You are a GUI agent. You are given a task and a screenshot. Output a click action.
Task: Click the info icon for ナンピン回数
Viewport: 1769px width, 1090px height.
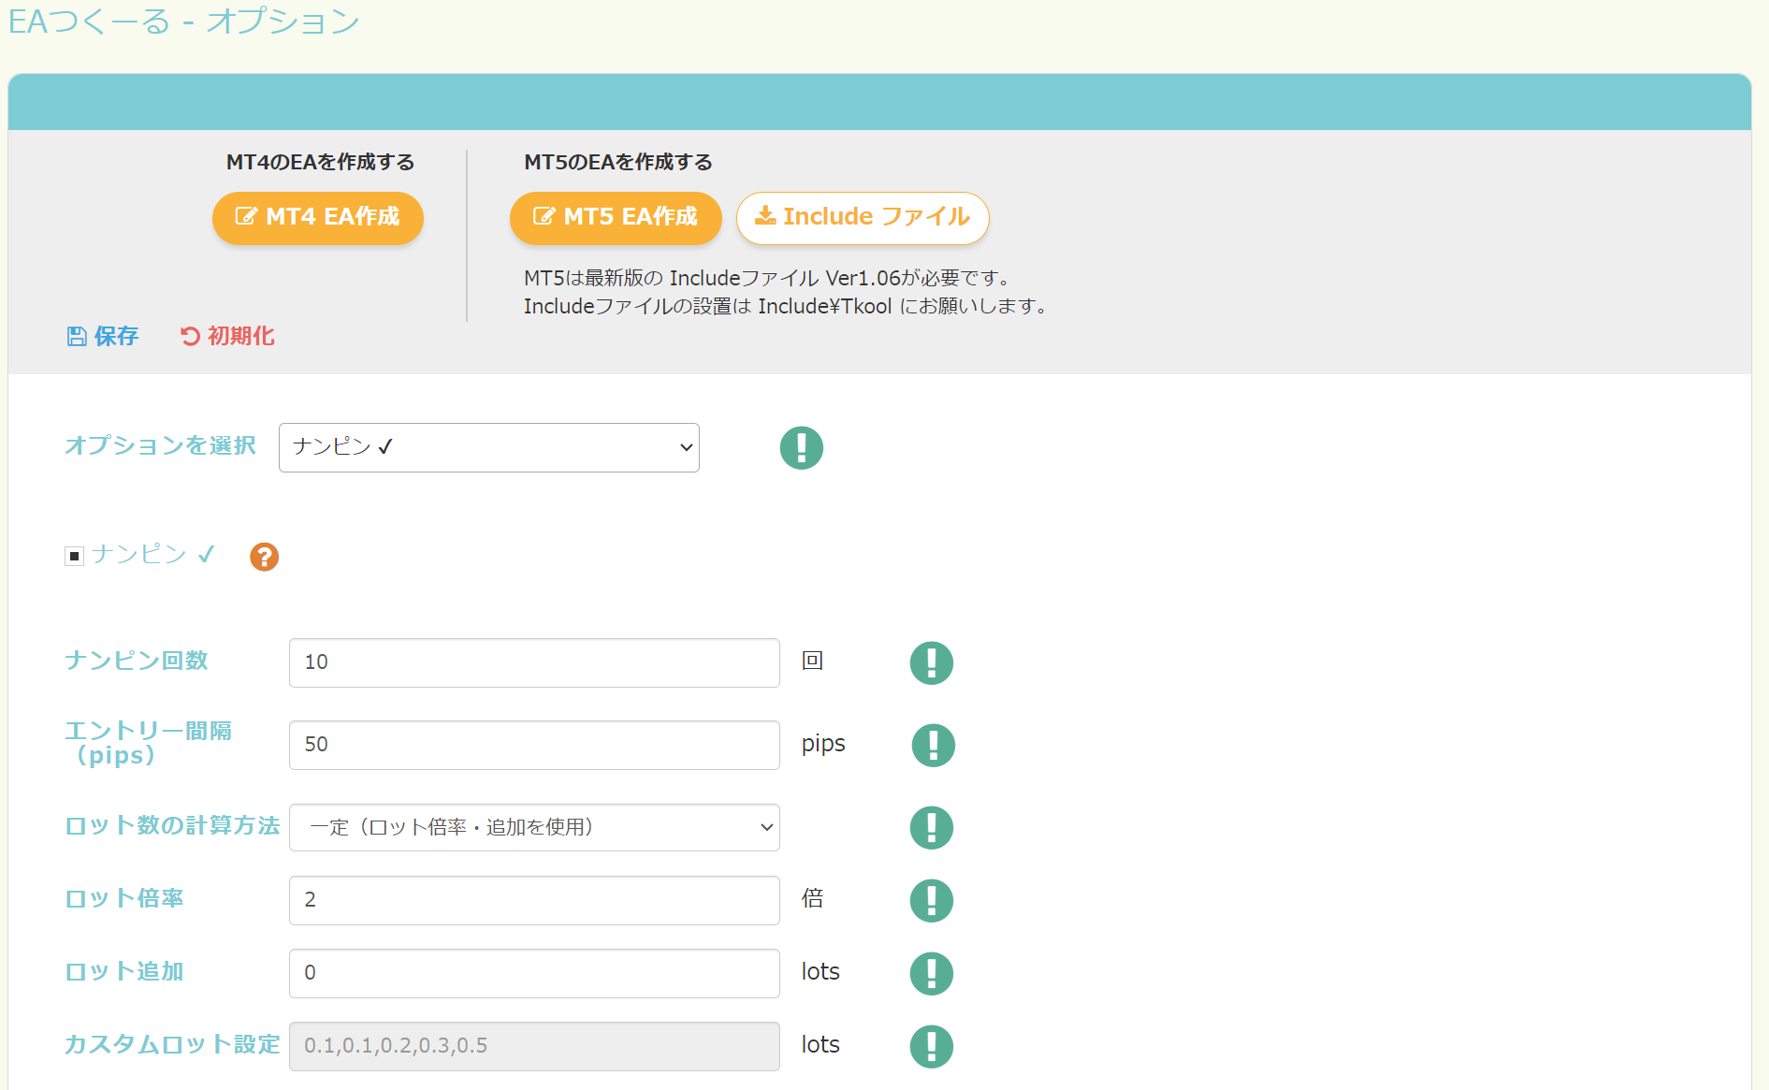point(931,662)
